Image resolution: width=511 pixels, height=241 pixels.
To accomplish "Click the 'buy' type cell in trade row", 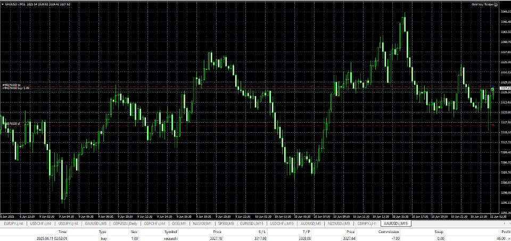I will click(104, 238).
